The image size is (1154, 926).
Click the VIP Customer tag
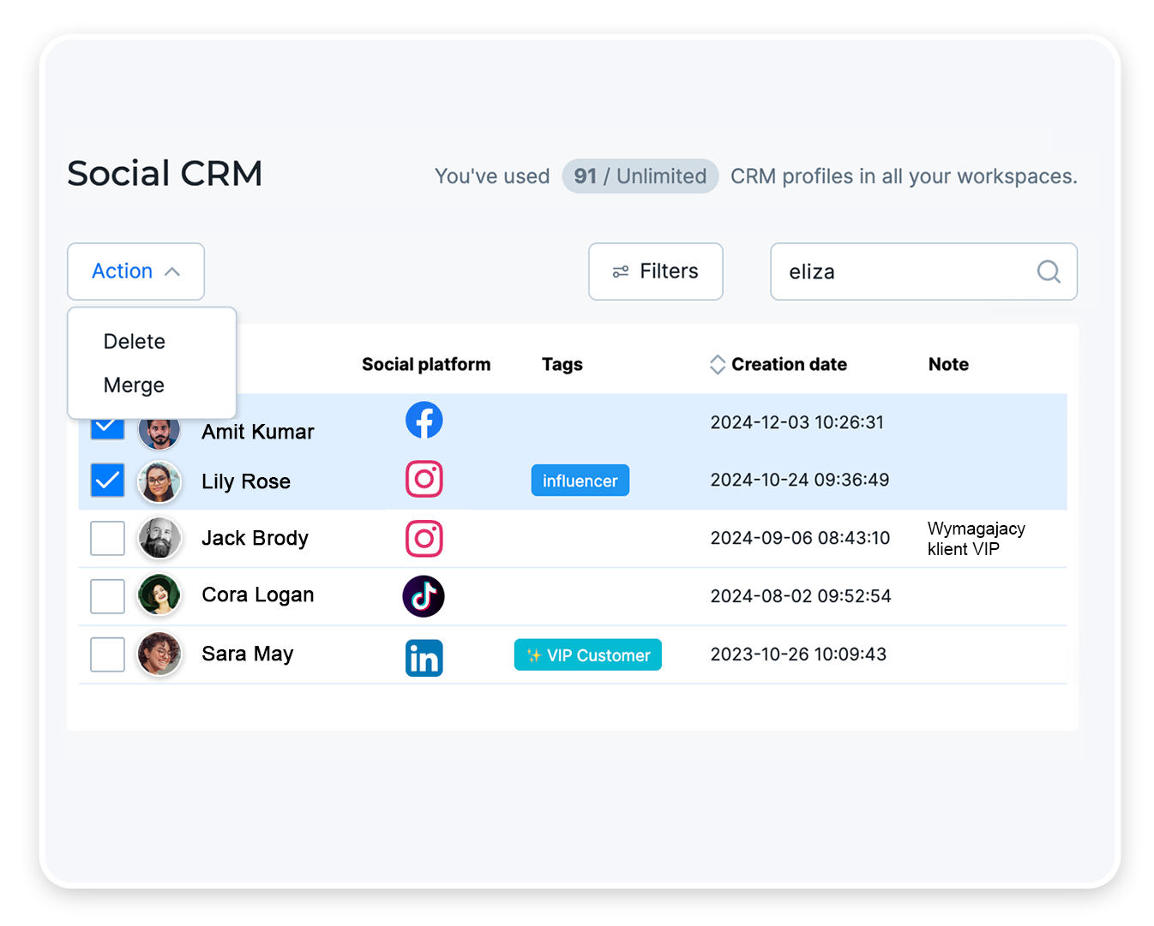click(x=587, y=655)
